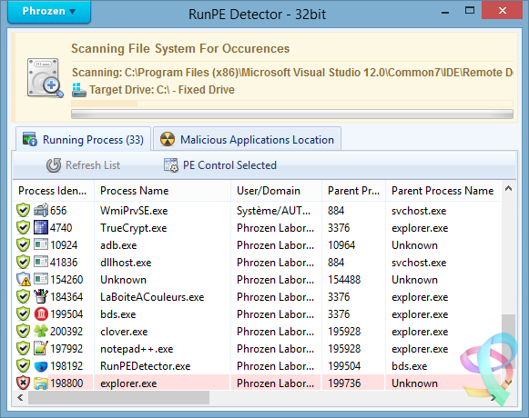Click the red shield icon beside explorer.exe
The height and width of the screenshot is (418, 529).
click(x=23, y=383)
